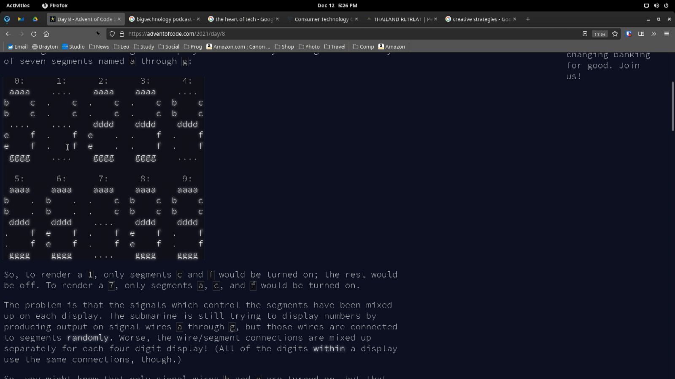Click the forward navigation arrow
This screenshot has width=675, height=379.
click(20, 34)
